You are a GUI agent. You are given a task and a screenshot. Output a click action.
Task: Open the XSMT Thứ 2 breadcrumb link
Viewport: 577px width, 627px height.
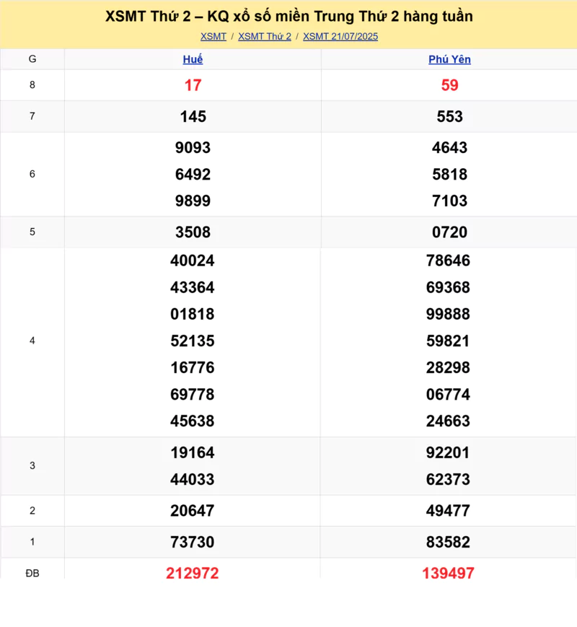(x=265, y=36)
